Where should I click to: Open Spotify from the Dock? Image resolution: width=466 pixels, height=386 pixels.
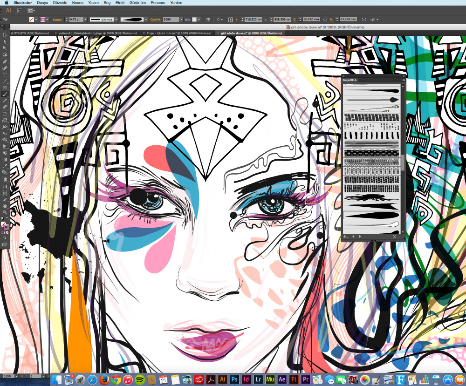(x=140, y=379)
